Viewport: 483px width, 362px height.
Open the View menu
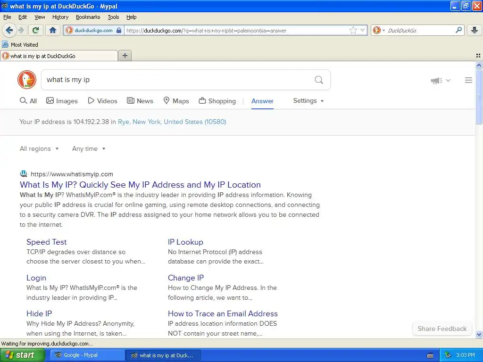(40, 17)
